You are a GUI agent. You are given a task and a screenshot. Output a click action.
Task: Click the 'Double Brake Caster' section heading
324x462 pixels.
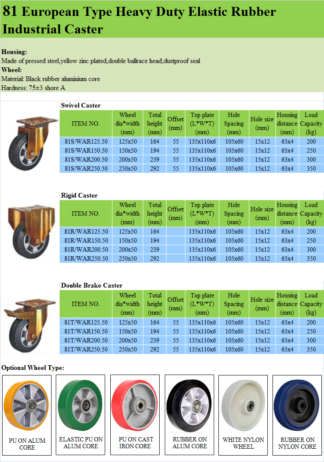tap(91, 285)
